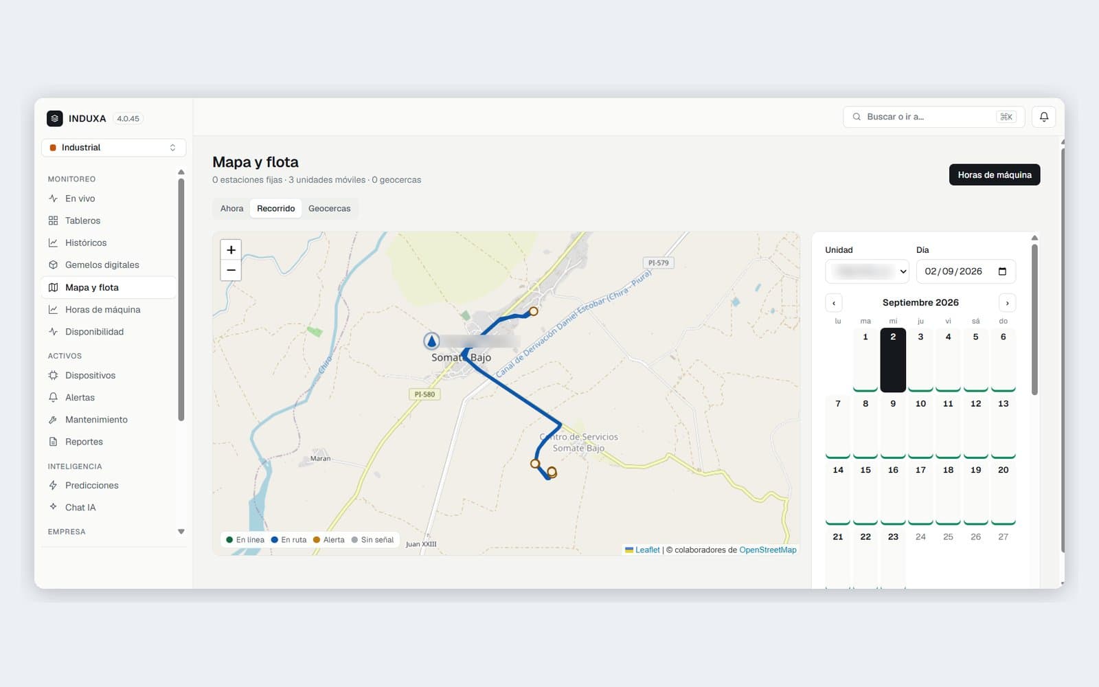The width and height of the screenshot is (1099, 687).
Task: Click the Alertas bell icon in sidebar
Action: pyautogui.click(x=53, y=397)
